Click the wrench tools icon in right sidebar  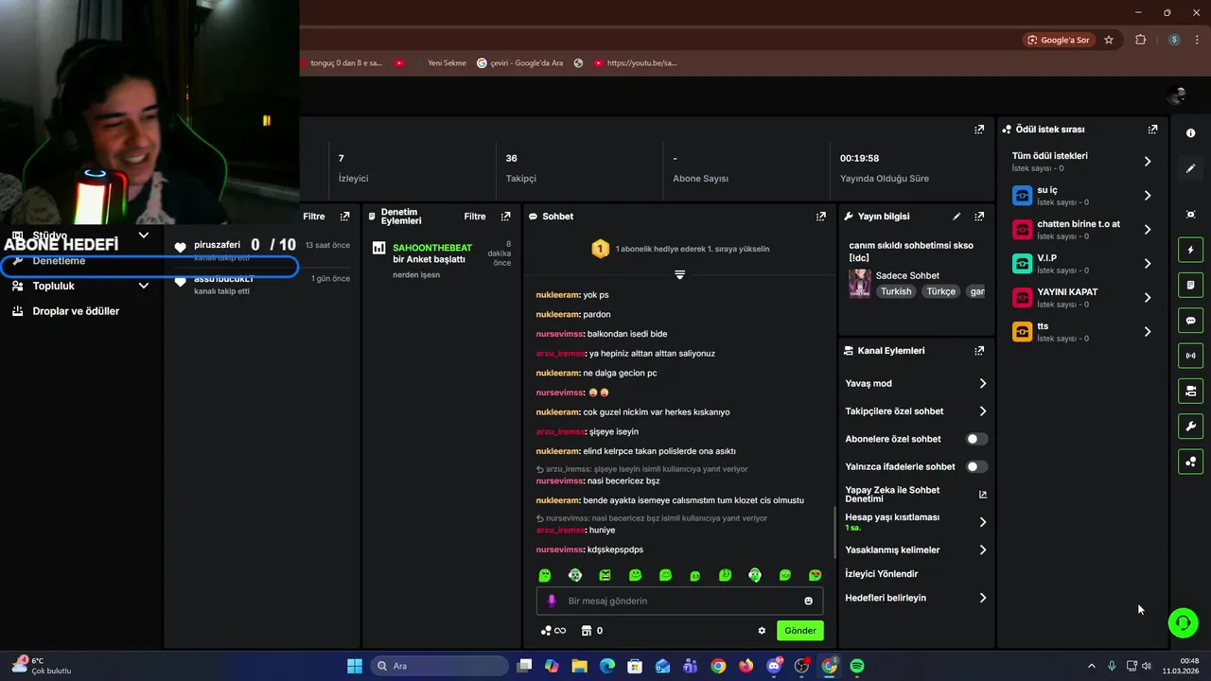1190,427
